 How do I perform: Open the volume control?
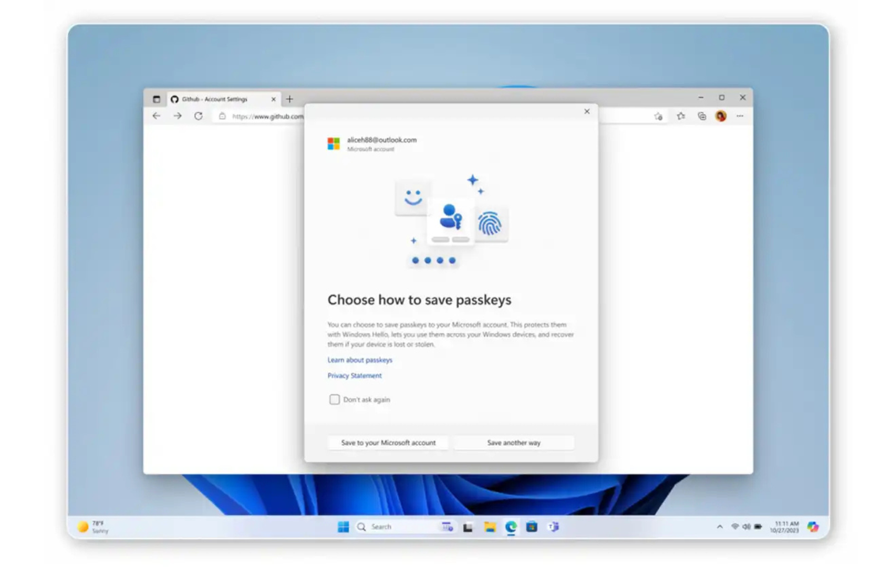pyautogui.click(x=747, y=527)
